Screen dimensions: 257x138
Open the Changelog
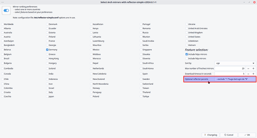pos(210,135)
